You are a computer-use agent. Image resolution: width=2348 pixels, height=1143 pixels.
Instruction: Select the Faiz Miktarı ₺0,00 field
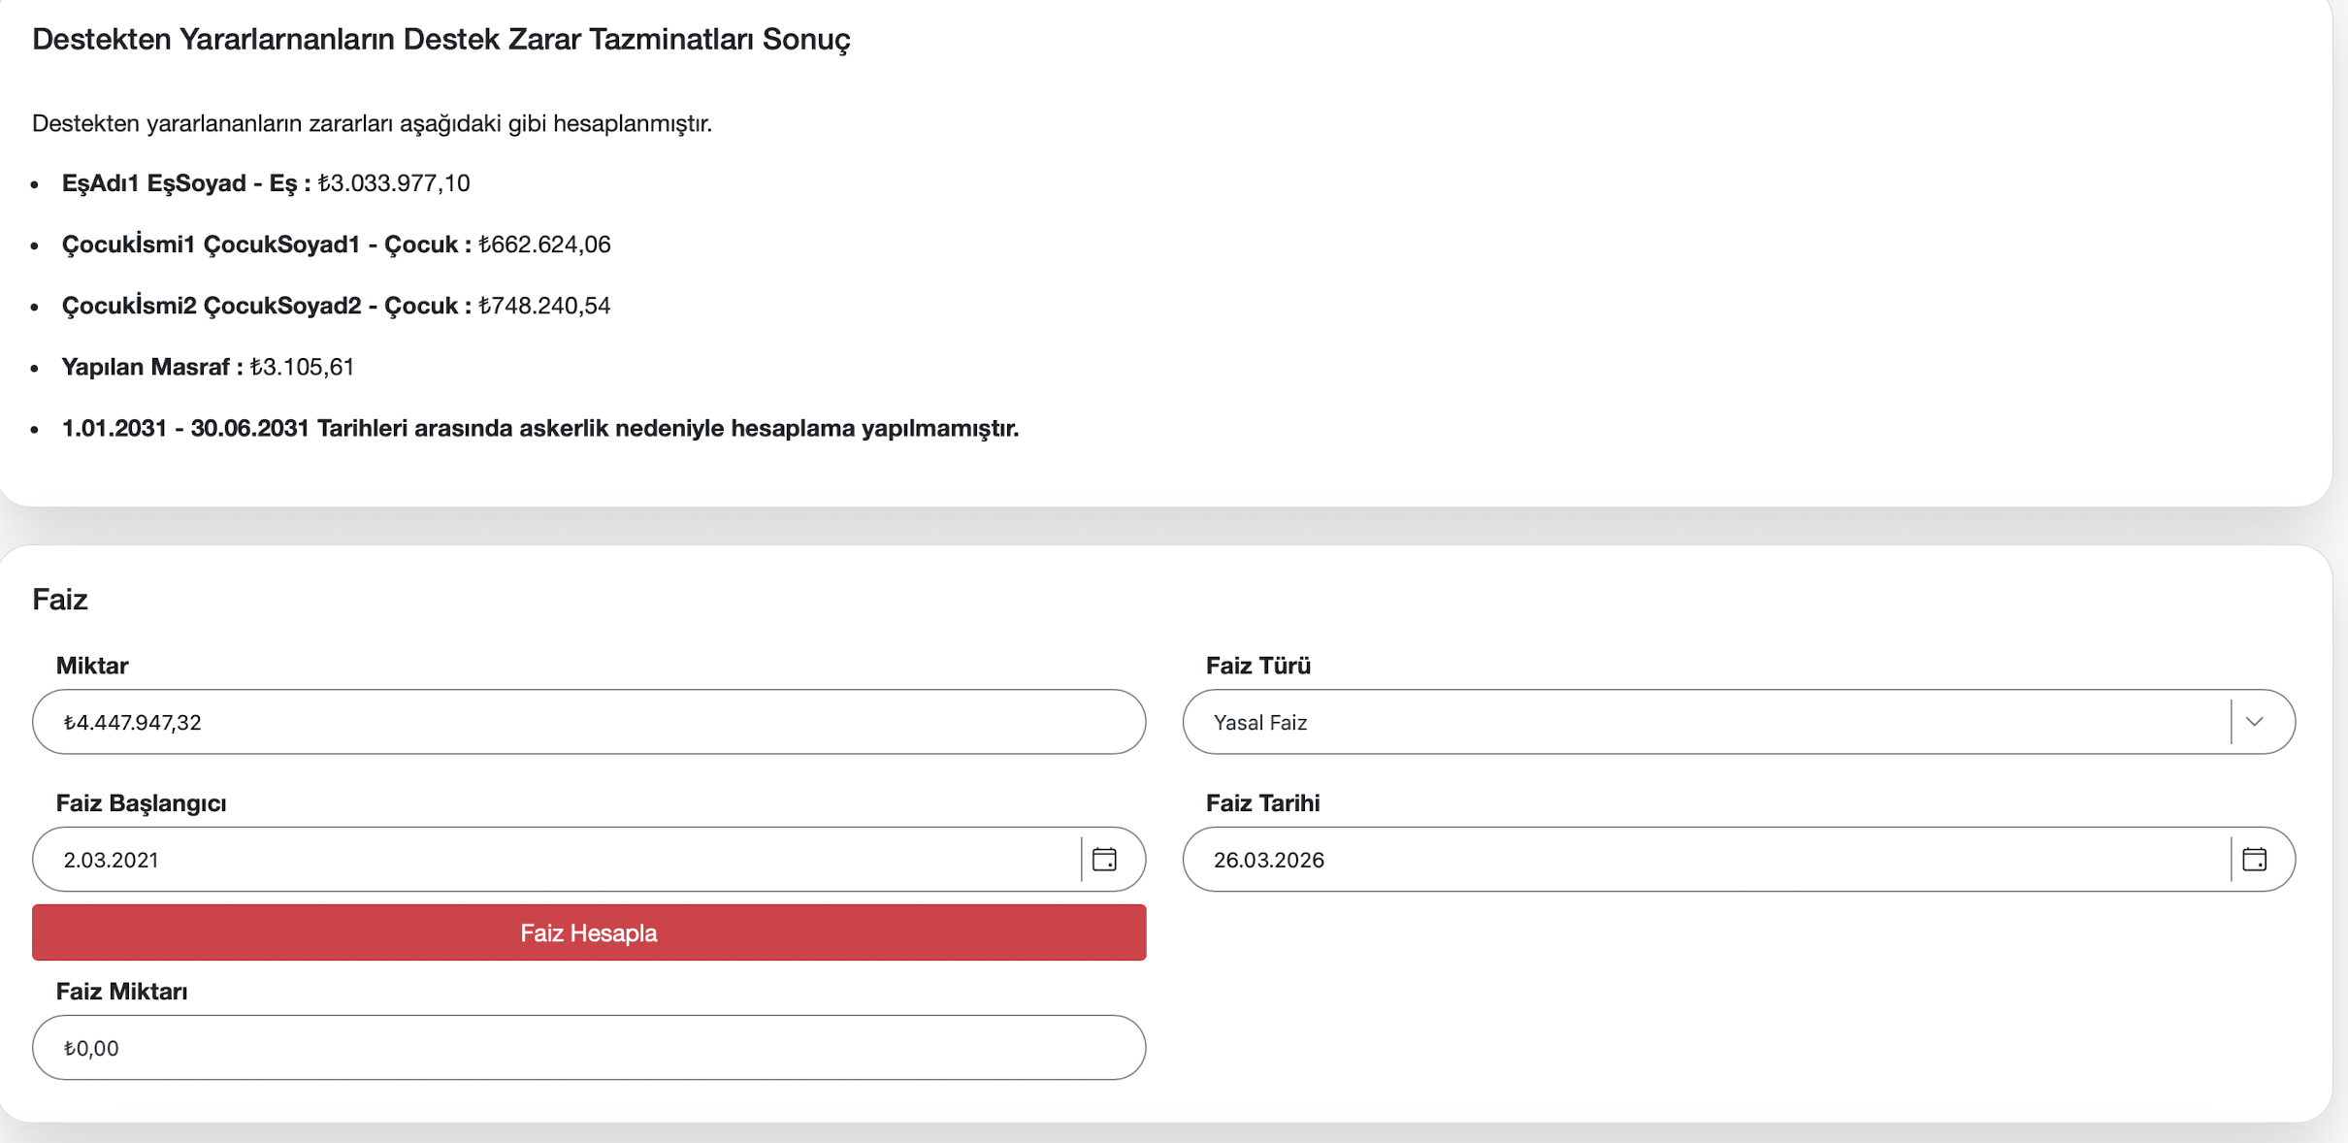coord(589,1048)
